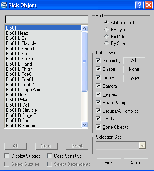The height and width of the screenshot is (171, 154).
Task: Click the list scrollbar down arrow
Action: pyautogui.click(x=84, y=124)
